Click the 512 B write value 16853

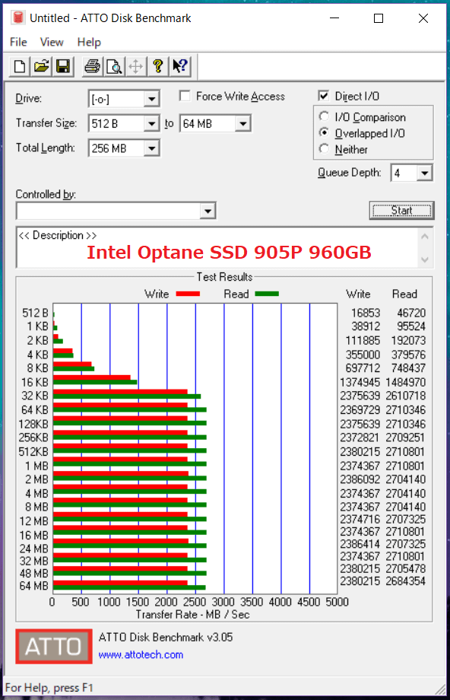(366, 313)
